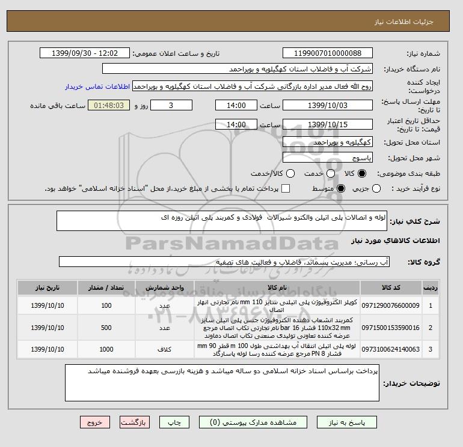Viewport: 463px width, 447px height.
Task: Select the کالا radio button
Action: click(x=362, y=173)
